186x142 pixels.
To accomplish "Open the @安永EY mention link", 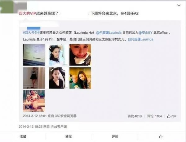I will [145, 33].
